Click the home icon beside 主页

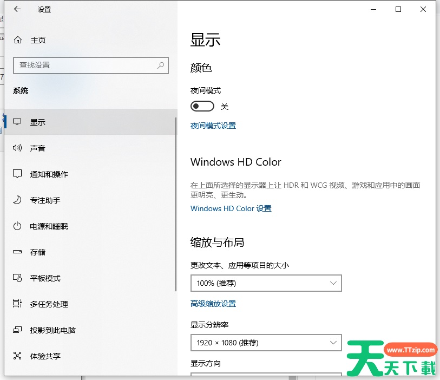tap(18, 40)
